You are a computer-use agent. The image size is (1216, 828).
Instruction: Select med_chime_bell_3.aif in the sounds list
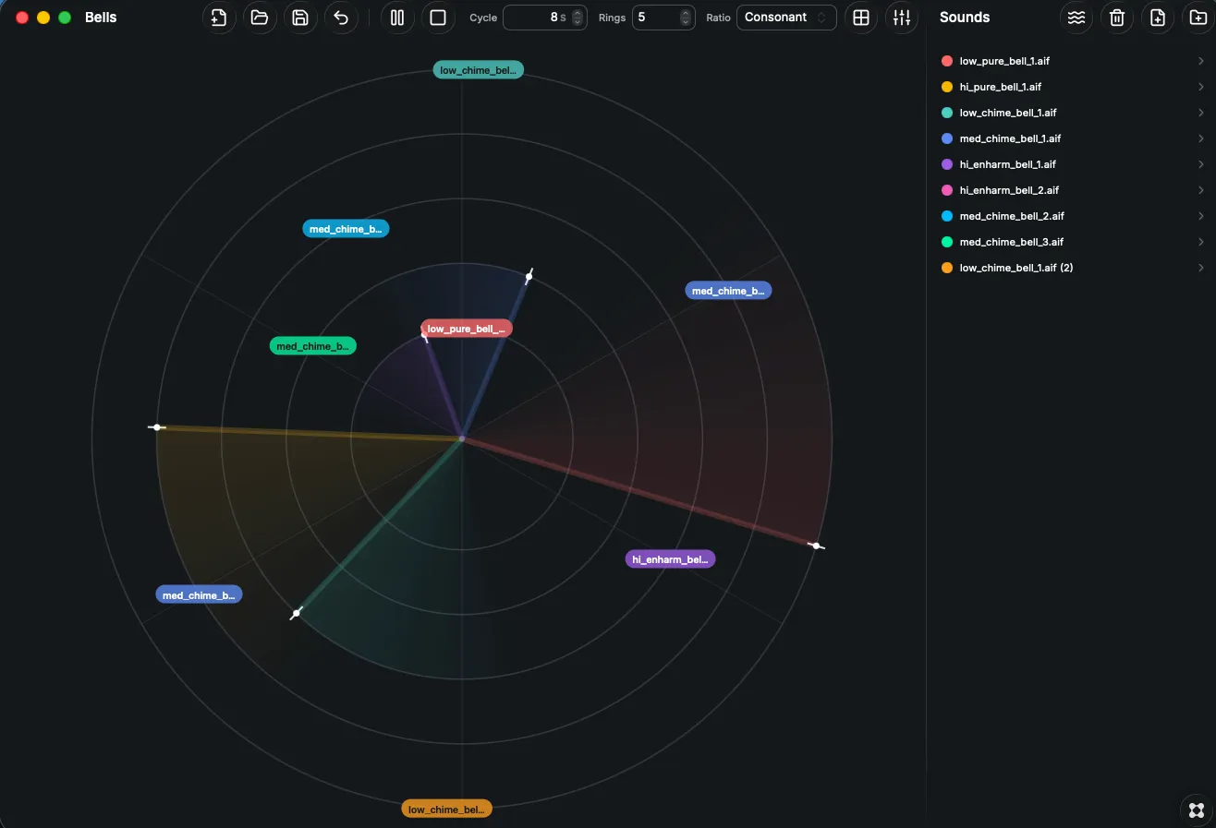[x=1072, y=242]
